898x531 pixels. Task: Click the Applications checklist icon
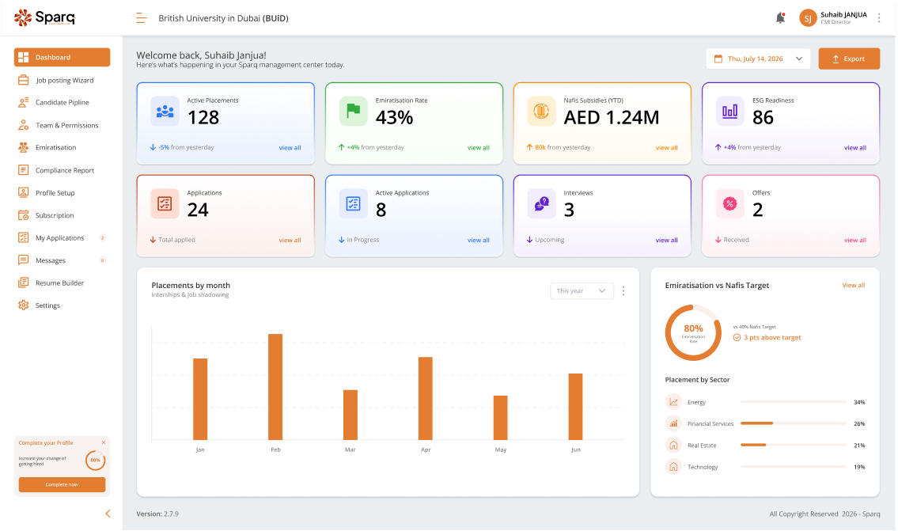click(x=165, y=204)
